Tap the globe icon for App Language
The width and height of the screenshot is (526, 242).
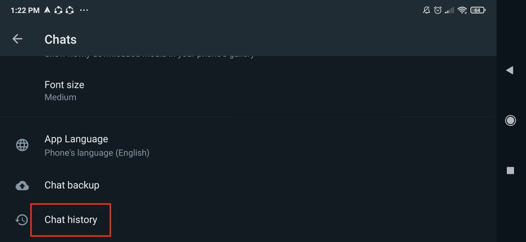(22, 145)
